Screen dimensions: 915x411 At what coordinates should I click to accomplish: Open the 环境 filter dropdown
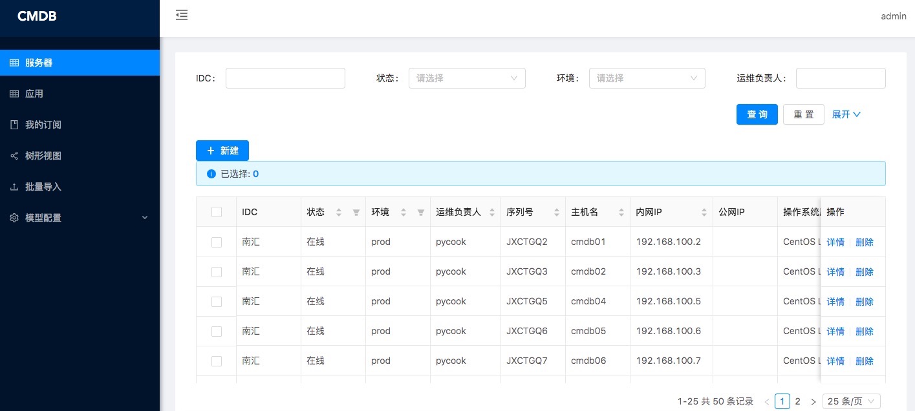click(x=647, y=78)
